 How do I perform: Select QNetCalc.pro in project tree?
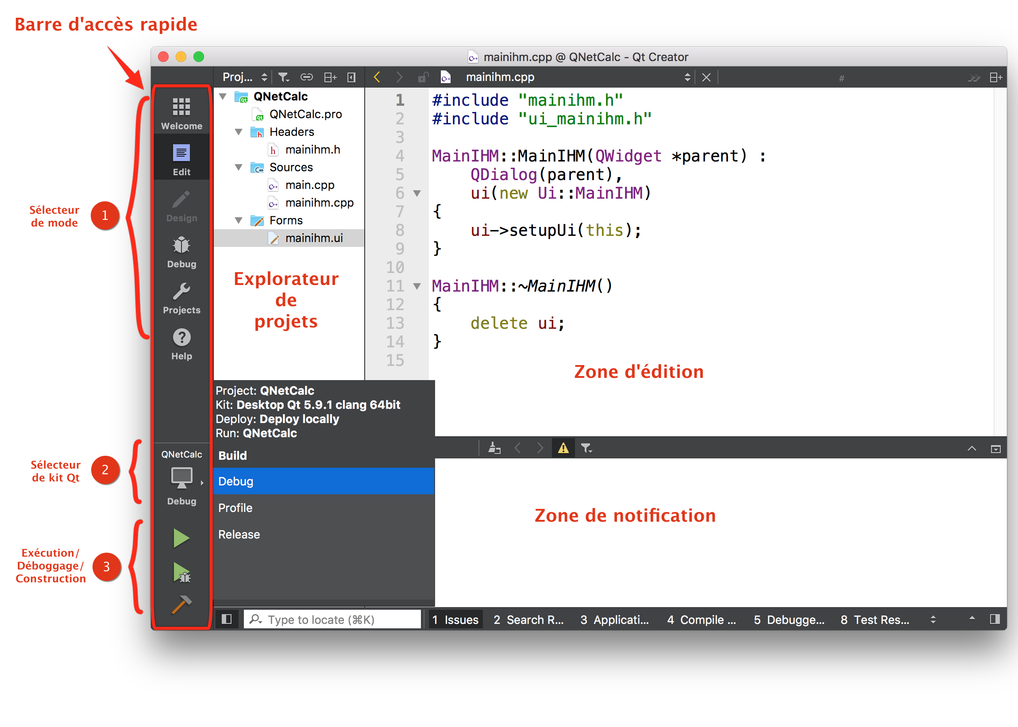click(305, 114)
